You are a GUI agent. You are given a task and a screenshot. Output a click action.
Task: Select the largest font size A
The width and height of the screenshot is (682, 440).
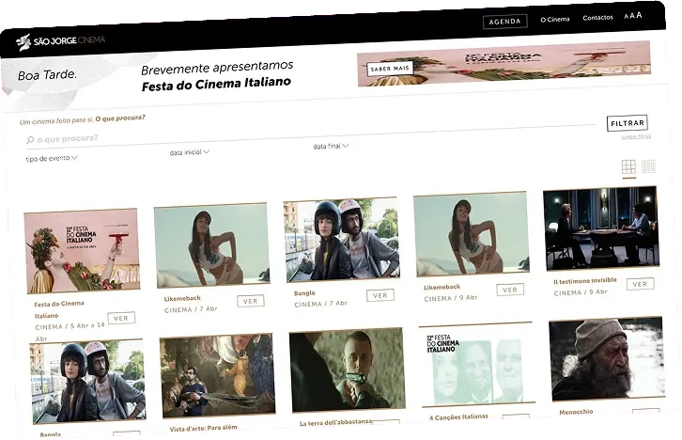click(x=639, y=15)
